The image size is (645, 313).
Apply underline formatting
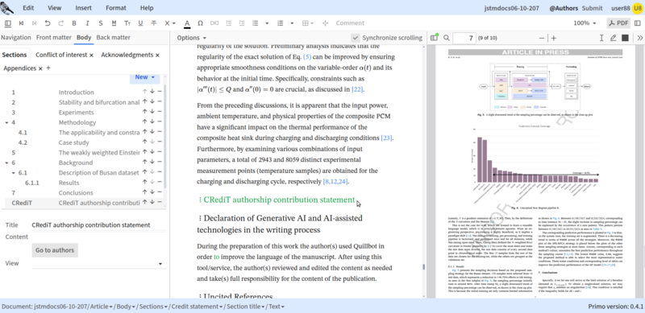point(140,23)
